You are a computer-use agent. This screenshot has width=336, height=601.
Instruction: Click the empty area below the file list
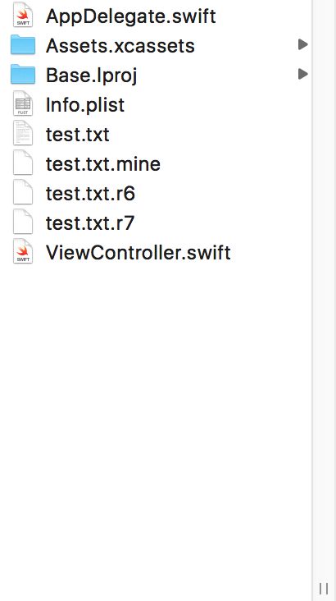point(156,422)
